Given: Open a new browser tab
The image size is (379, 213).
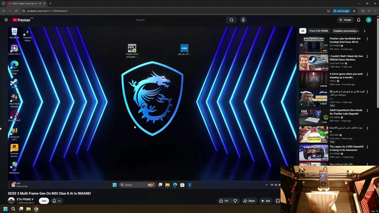Looking at the screenshot, I should click(x=50, y=4).
